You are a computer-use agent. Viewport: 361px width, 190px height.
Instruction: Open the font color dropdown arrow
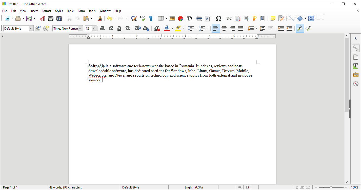click(x=172, y=28)
